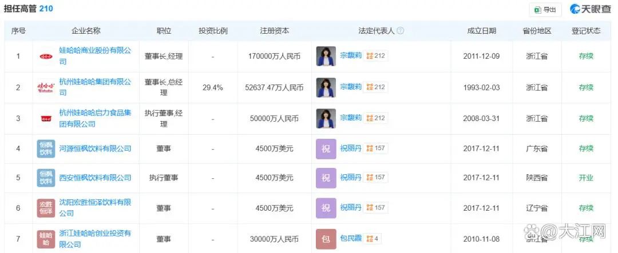Click the 职位 column header
The height and width of the screenshot is (253, 618).
[164, 31]
